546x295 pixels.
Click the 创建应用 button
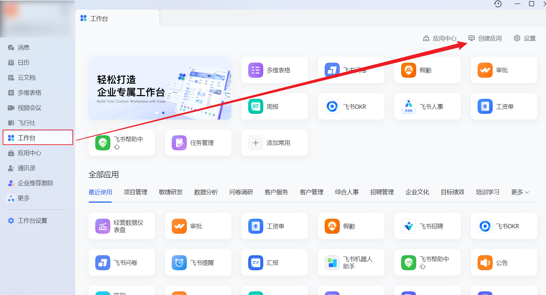485,39
